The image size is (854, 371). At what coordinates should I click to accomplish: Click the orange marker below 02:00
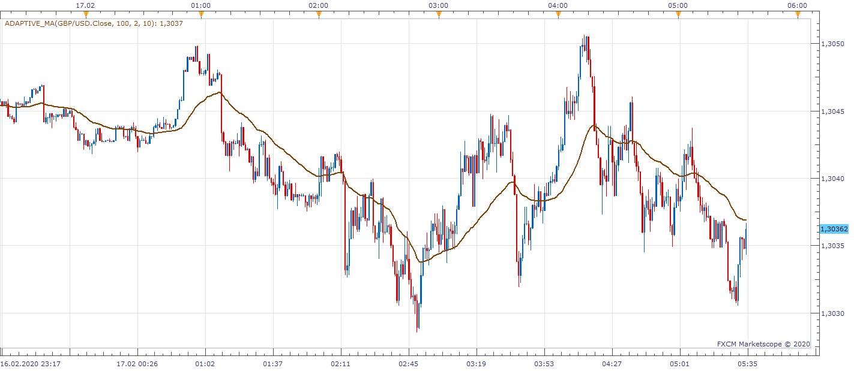pos(319,14)
